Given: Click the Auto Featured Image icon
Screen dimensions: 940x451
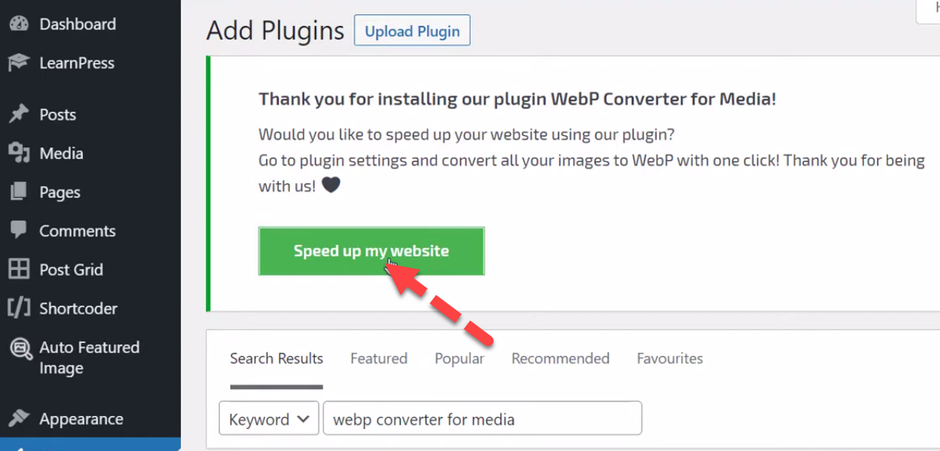Looking at the screenshot, I should 18,349.
